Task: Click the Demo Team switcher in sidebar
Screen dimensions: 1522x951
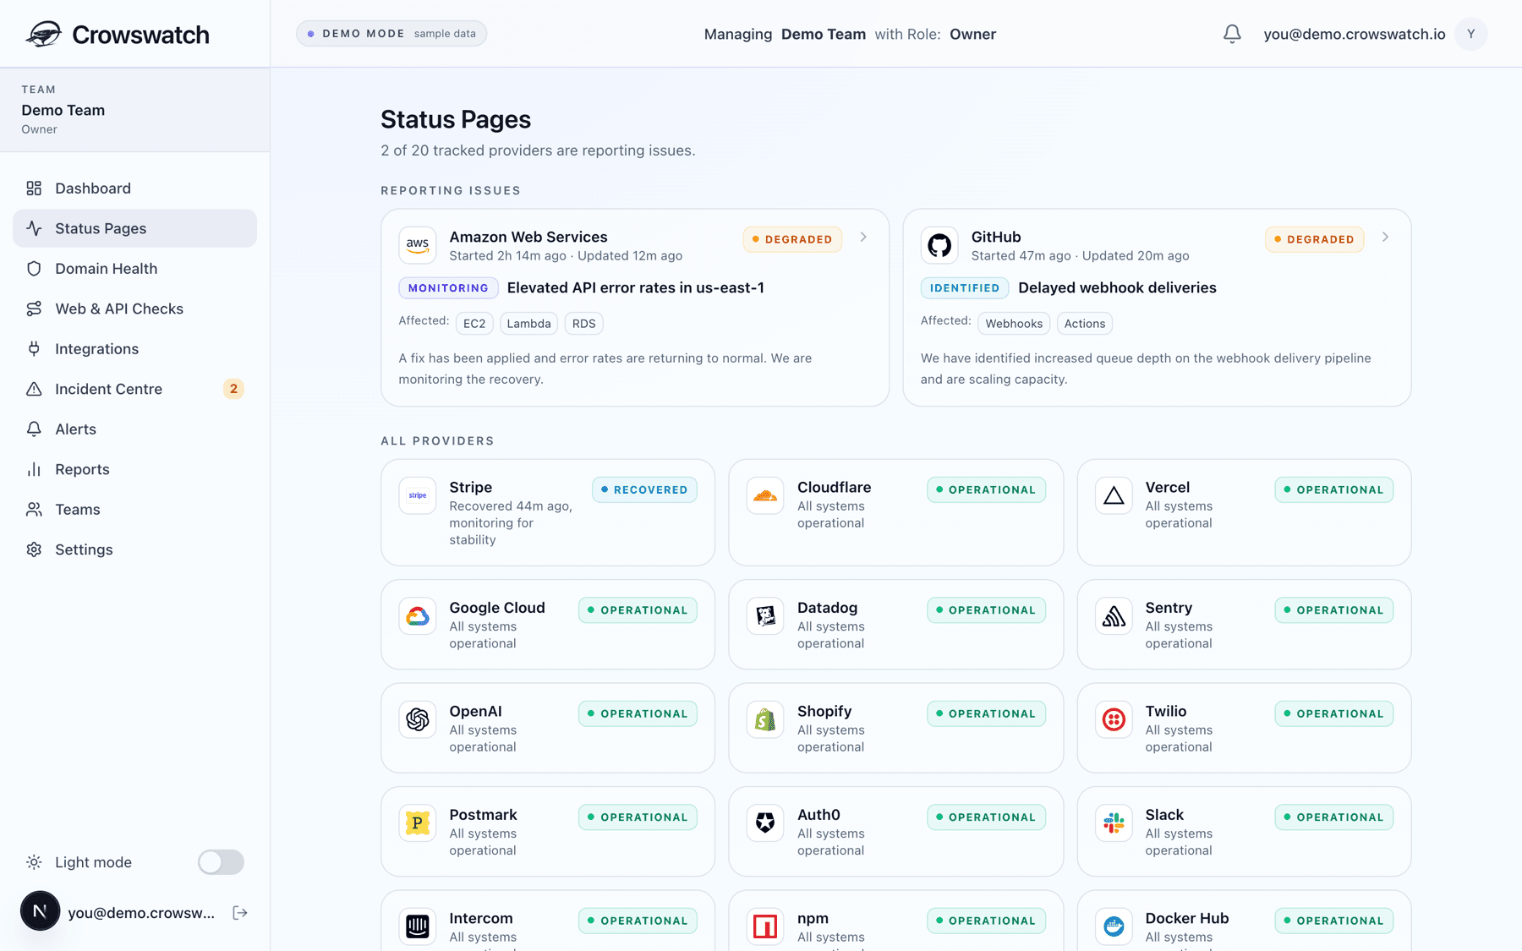Action: [134, 110]
